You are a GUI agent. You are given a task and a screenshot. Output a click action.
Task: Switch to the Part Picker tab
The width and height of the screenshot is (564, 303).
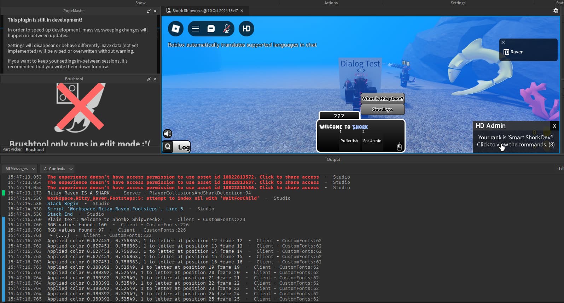[12, 149]
